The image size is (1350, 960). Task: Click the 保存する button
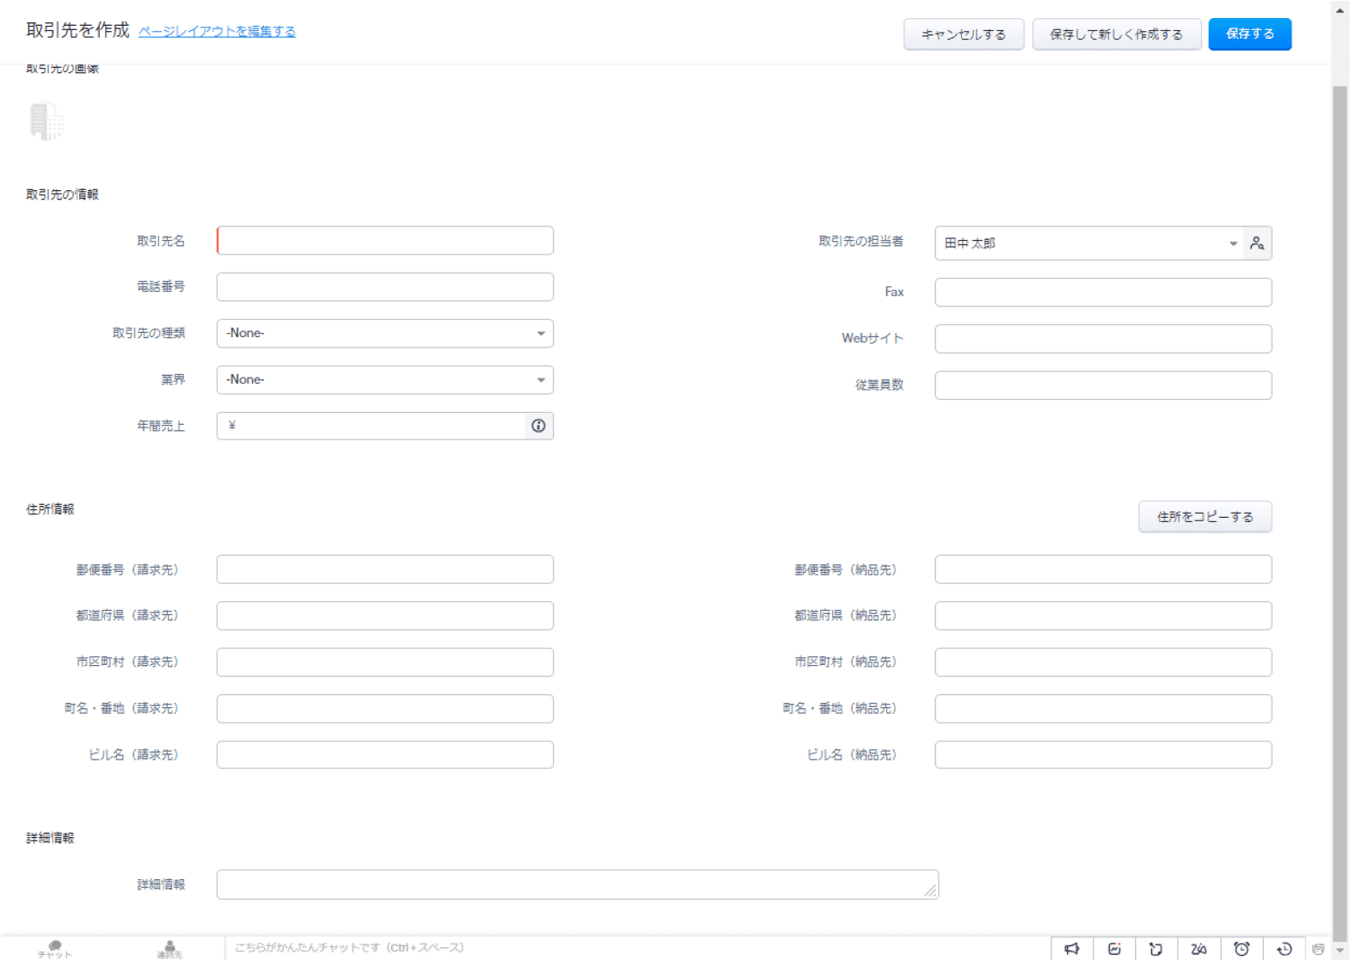(1249, 34)
